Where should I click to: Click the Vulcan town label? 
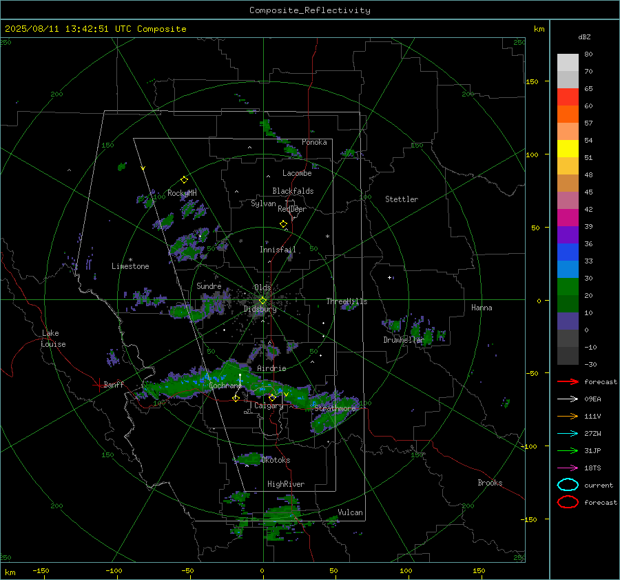(x=350, y=512)
